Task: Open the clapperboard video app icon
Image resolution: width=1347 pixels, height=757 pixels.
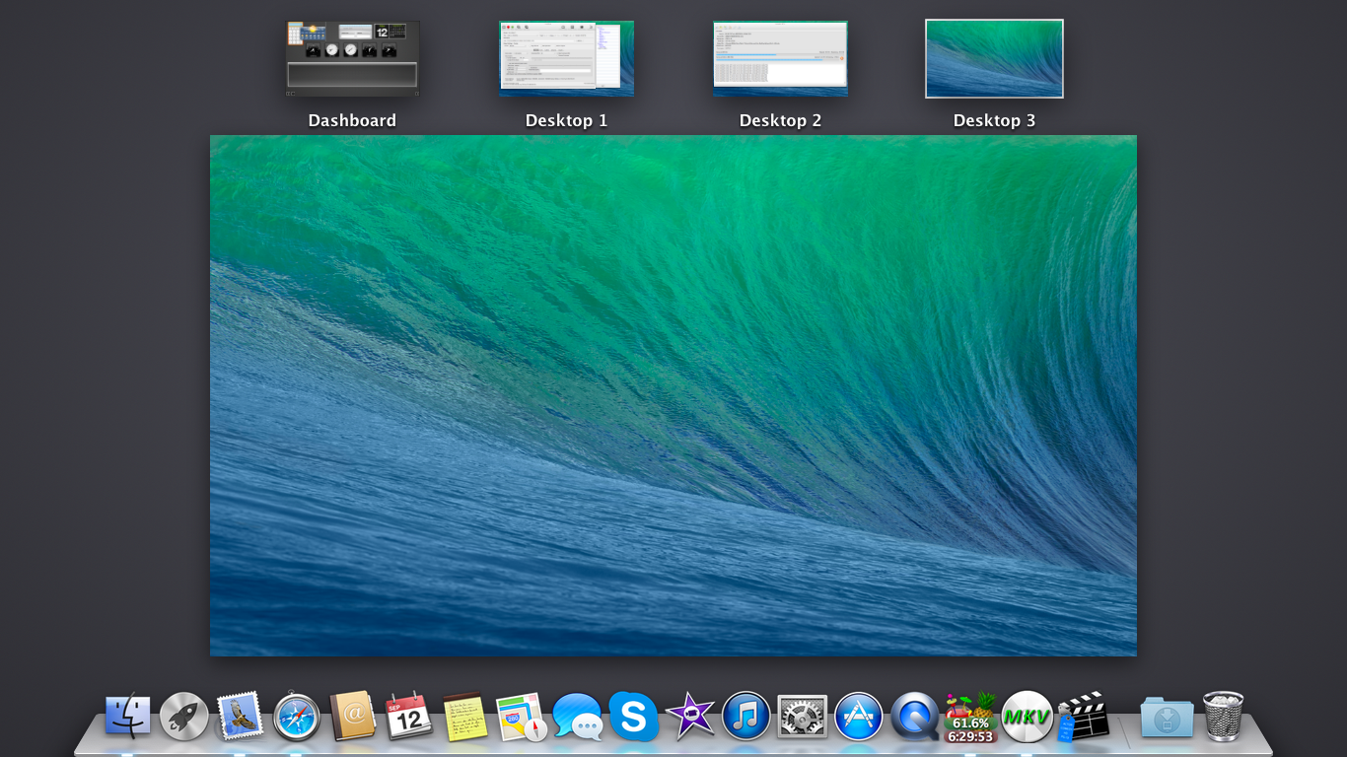Action: (x=1084, y=717)
